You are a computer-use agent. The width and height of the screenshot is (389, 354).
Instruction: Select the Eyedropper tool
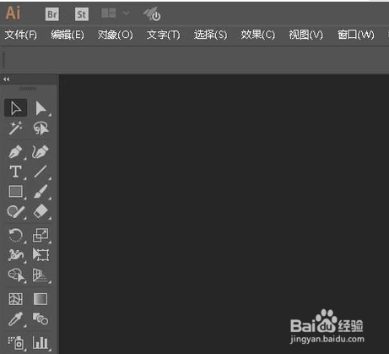pyautogui.click(x=16, y=319)
